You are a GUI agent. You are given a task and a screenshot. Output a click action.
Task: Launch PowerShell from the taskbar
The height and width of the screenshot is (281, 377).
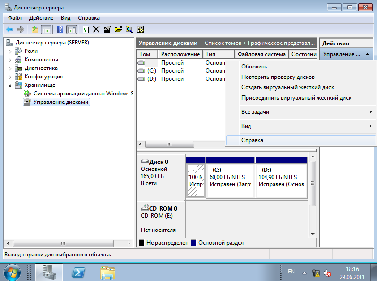point(78,272)
